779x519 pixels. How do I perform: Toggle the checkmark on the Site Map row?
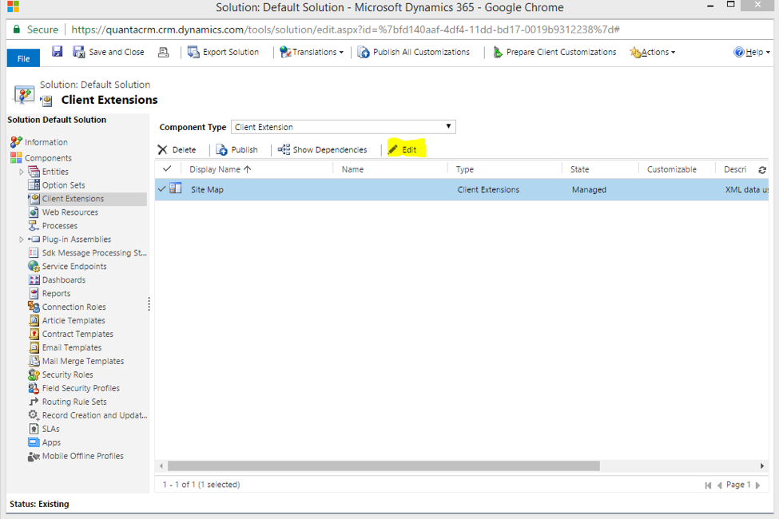coord(161,189)
